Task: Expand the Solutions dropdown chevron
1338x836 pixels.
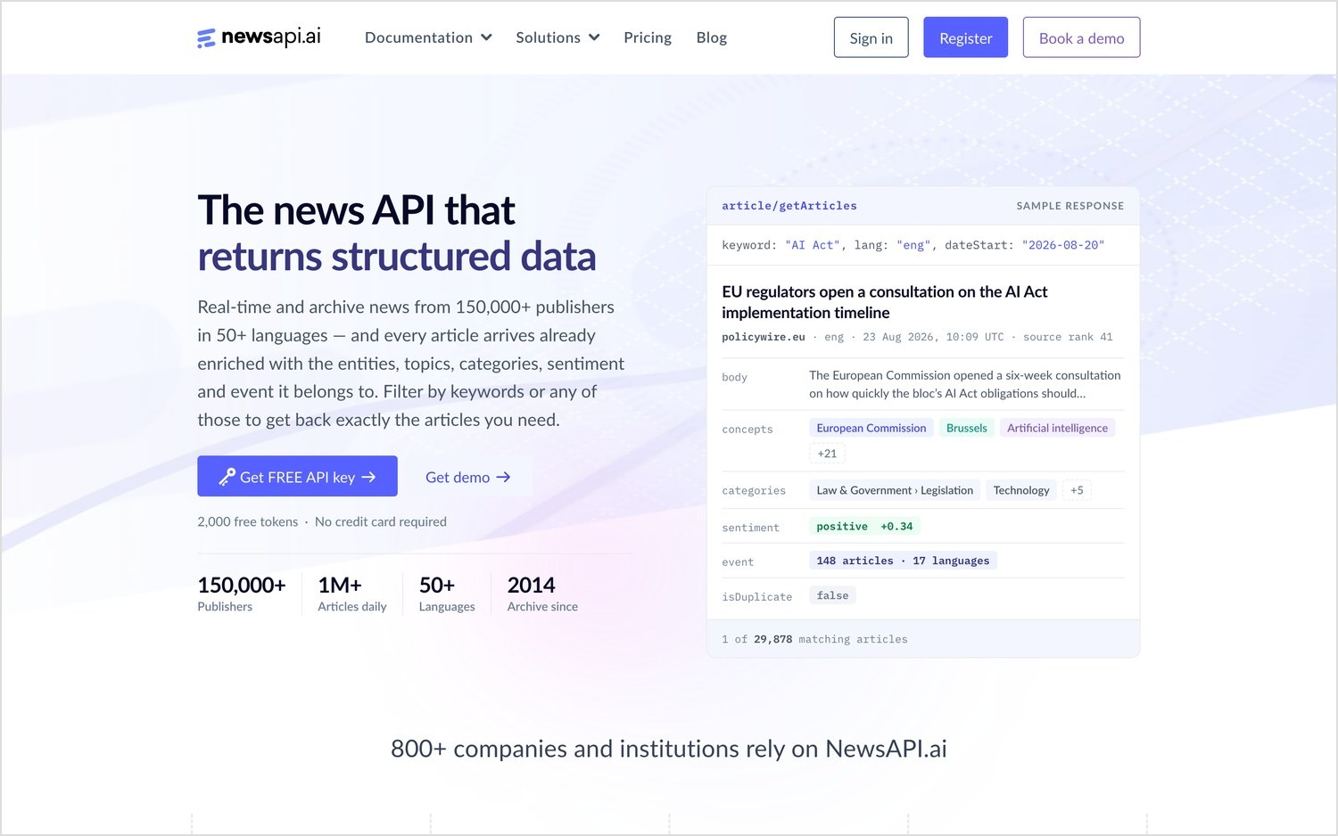Action: [594, 37]
